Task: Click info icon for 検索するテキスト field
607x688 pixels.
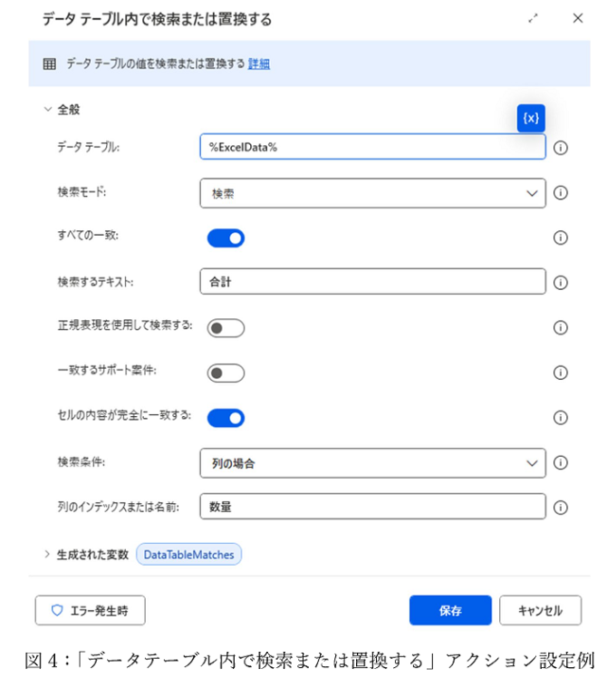Action: 560,283
